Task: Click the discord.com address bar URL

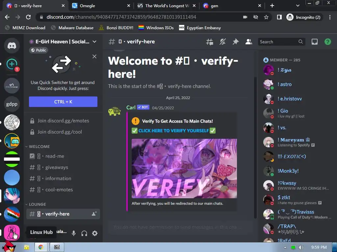Action: tap(121, 17)
